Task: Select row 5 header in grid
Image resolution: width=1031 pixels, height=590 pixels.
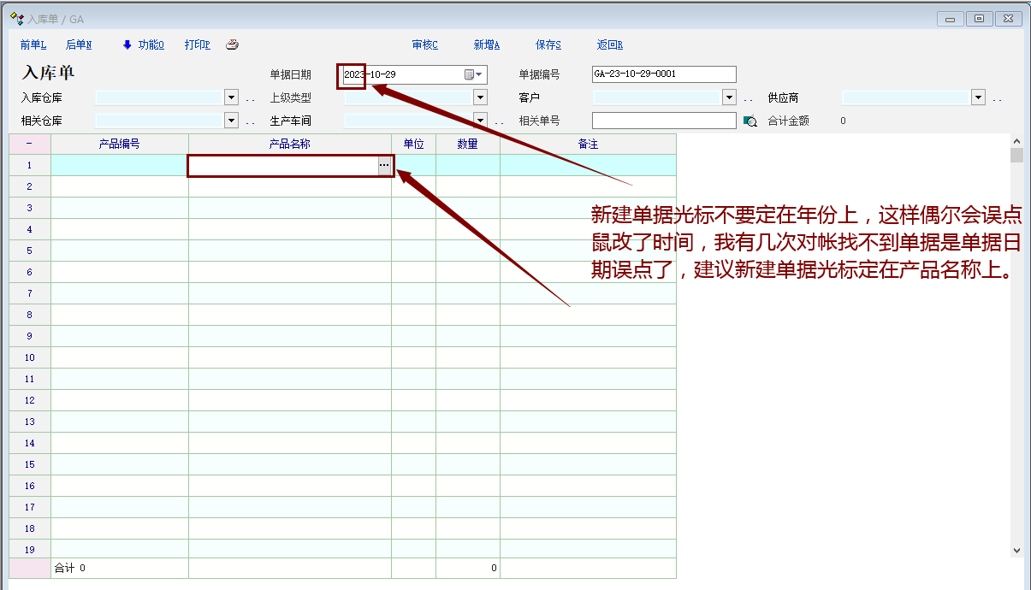Action: point(29,251)
